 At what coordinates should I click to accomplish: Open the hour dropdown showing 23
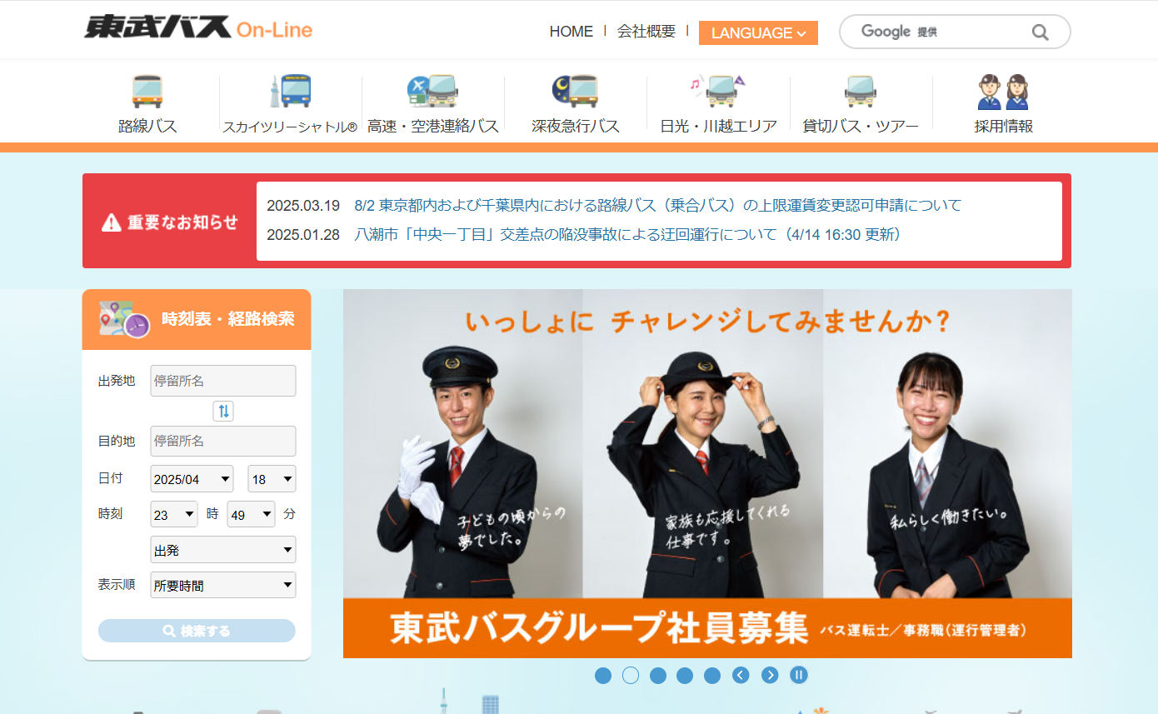point(174,514)
